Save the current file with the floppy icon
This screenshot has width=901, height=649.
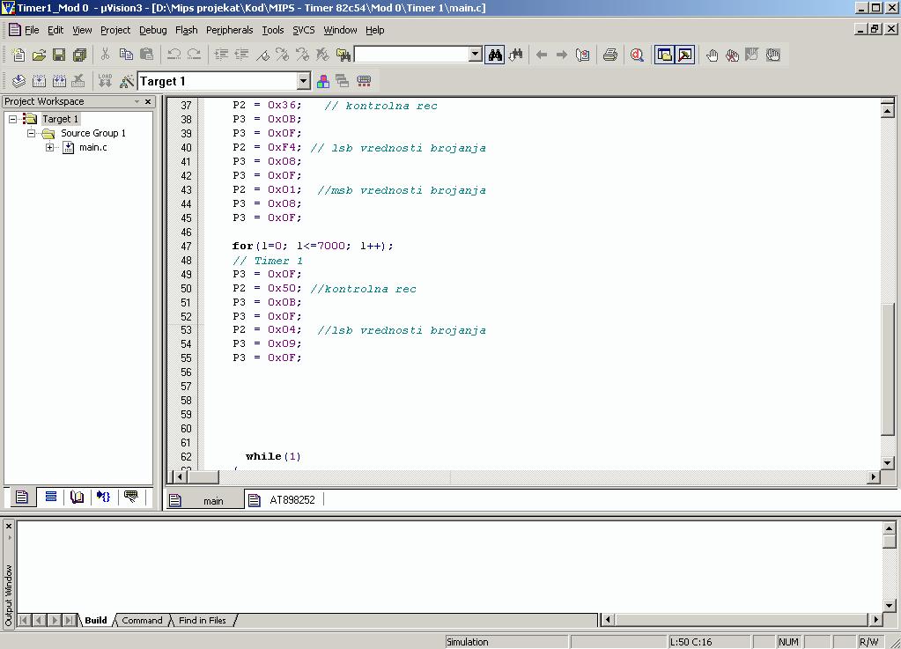(x=59, y=55)
